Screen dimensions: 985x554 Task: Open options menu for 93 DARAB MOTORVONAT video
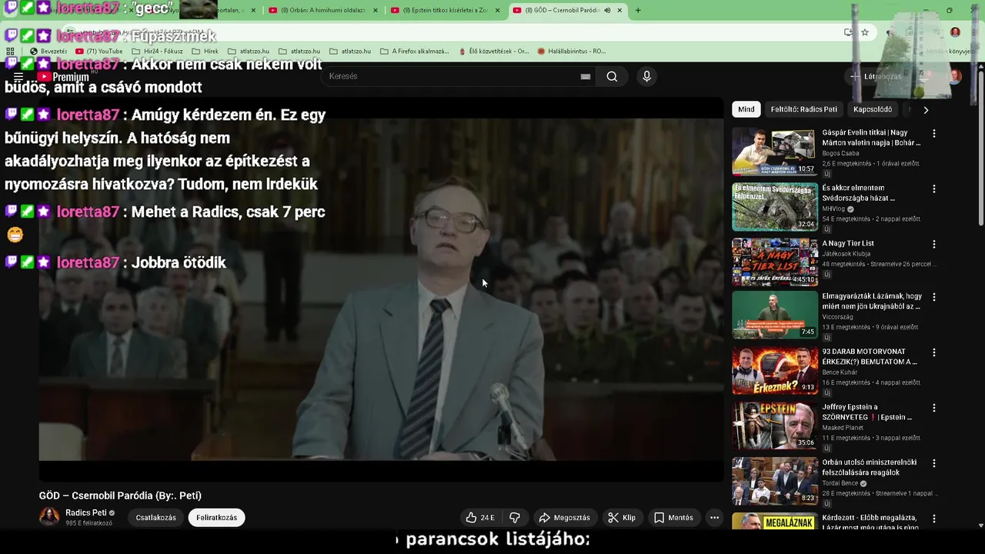(934, 352)
